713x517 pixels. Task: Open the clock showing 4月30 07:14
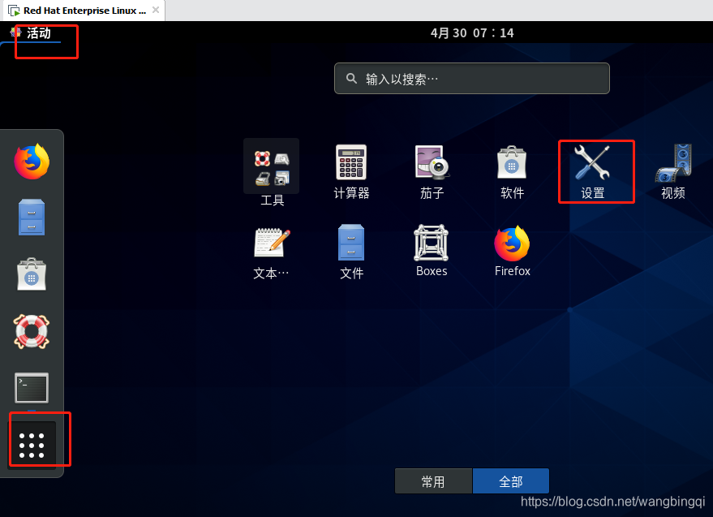(x=472, y=32)
